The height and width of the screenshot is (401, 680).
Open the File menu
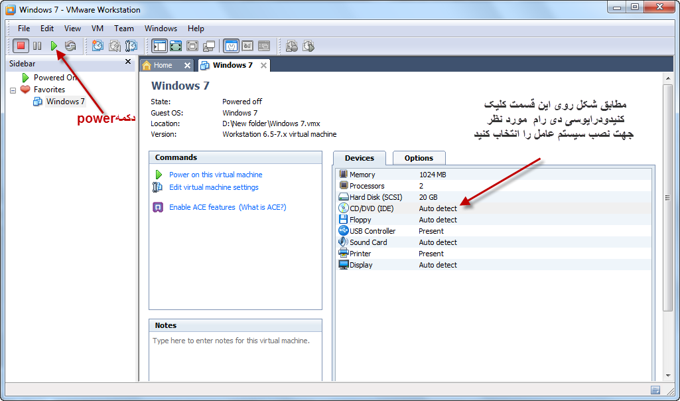tap(24, 28)
